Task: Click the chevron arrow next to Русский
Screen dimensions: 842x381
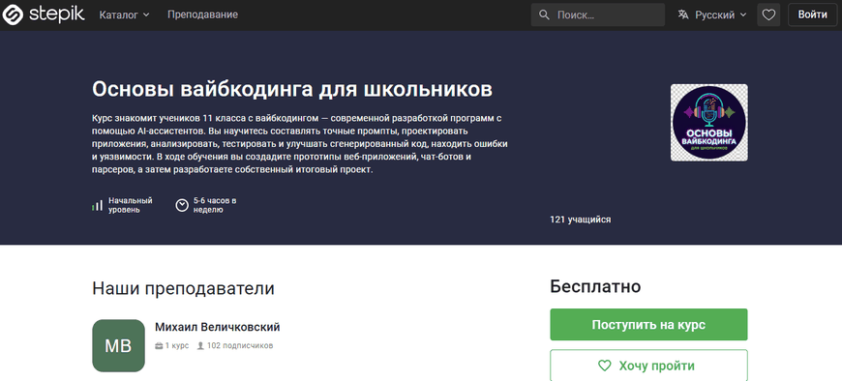Action: coord(743,15)
